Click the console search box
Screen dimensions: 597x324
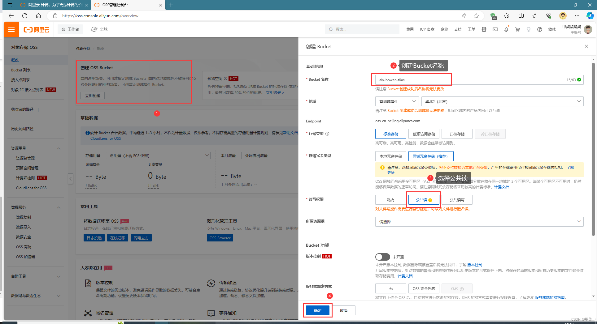pos(362,29)
